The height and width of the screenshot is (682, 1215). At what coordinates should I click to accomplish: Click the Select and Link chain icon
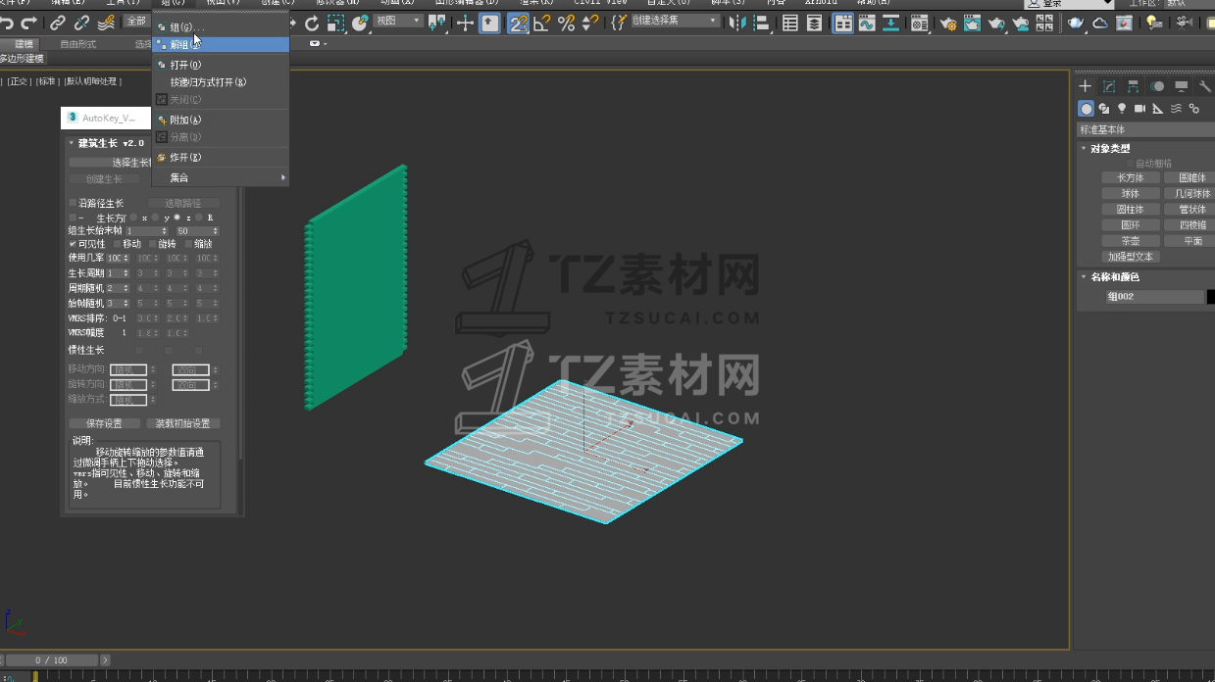[58, 23]
